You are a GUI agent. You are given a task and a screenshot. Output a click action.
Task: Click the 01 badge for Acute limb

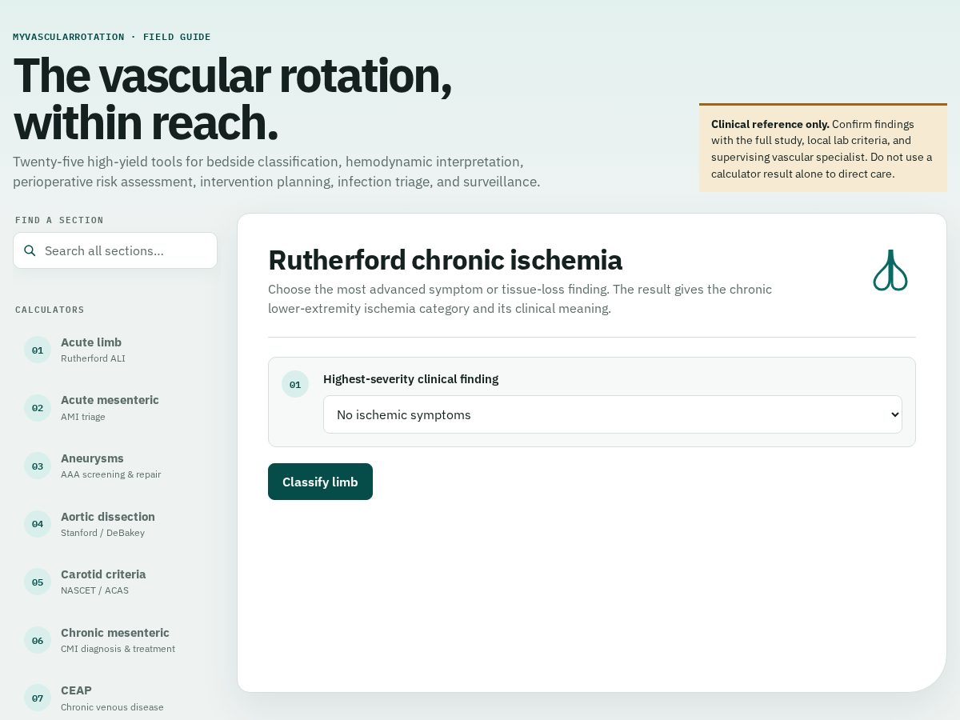pos(38,350)
